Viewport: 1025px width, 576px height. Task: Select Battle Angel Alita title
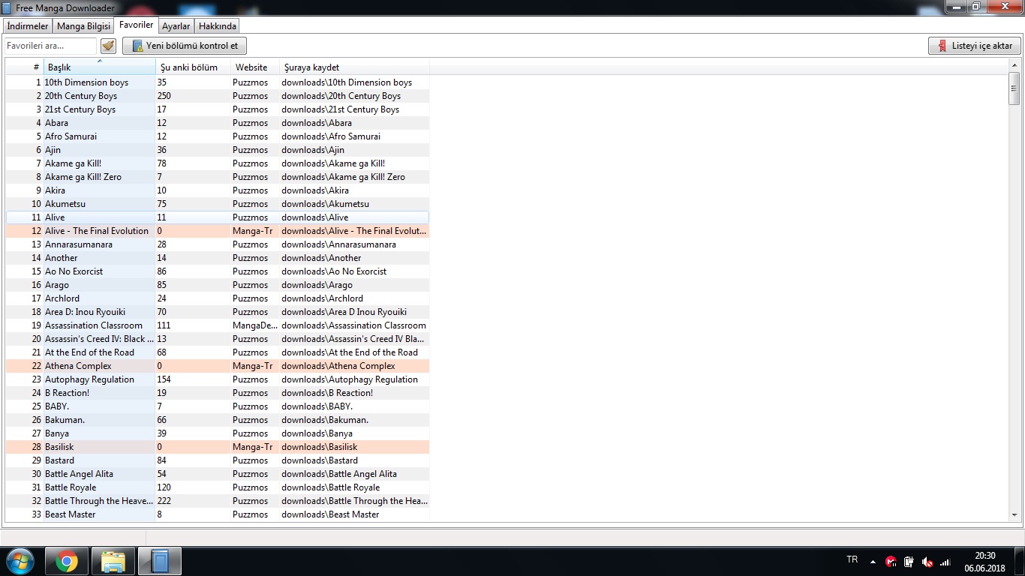[79, 474]
